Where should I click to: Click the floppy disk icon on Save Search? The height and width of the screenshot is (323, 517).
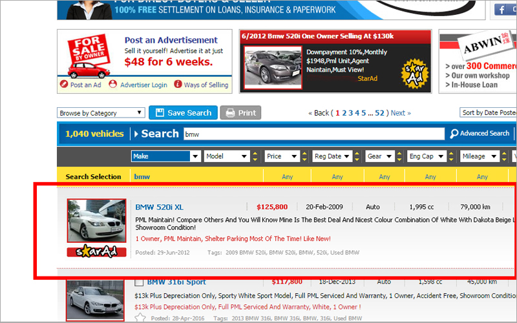pos(160,112)
